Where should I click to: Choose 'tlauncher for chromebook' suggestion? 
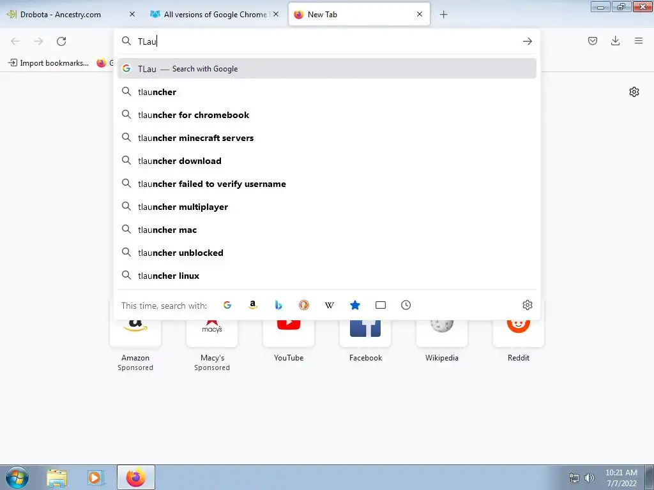[326, 115]
